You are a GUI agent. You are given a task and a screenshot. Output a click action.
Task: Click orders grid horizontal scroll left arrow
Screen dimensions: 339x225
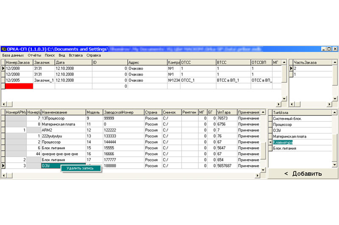coord(4,104)
